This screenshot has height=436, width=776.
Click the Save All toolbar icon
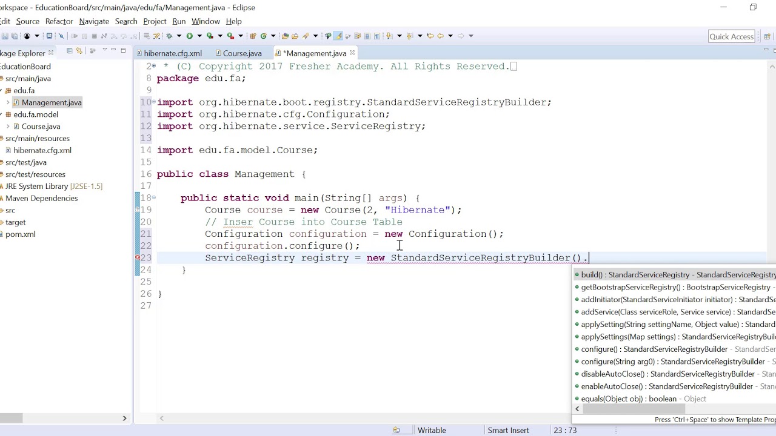(x=15, y=36)
